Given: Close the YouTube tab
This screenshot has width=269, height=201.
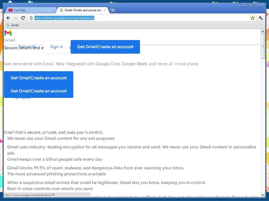Looking at the screenshot, I should 54,10.
